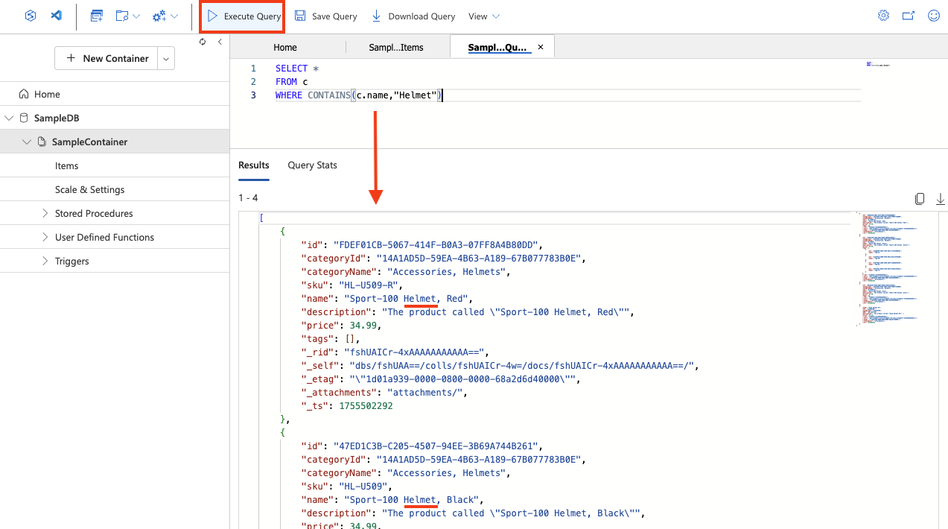Open the Home tab
This screenshot has height=529, width=948.
(x=285, y=46)
